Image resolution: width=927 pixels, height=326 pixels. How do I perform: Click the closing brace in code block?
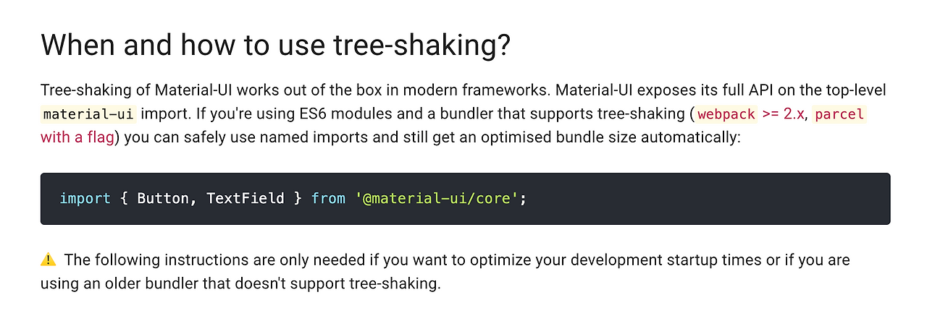pyautogui.click(x=297, y=198)
